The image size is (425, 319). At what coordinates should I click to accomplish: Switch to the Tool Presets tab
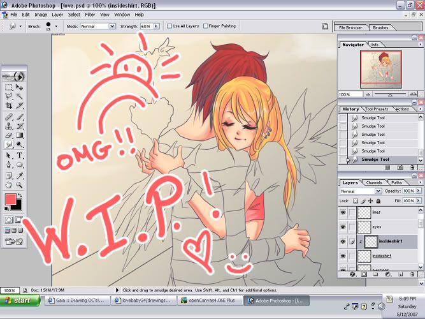(x=377, y=109)
